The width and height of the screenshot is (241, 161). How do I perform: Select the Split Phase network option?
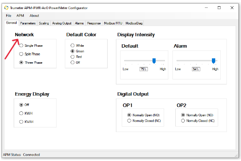[30, 54]
